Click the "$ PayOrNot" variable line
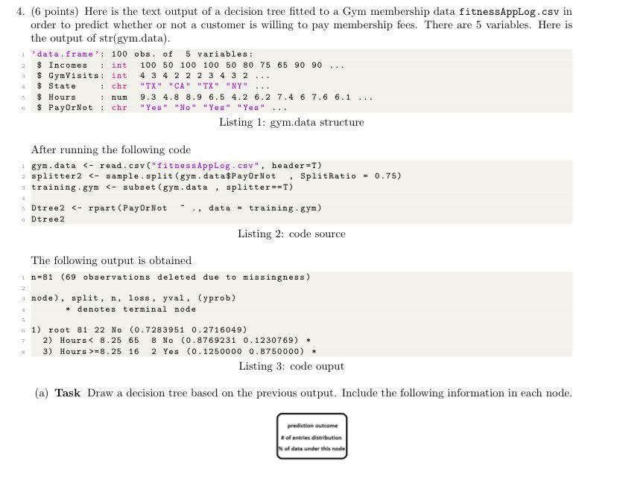Viewport: 617px width, 479px height. 162,108
